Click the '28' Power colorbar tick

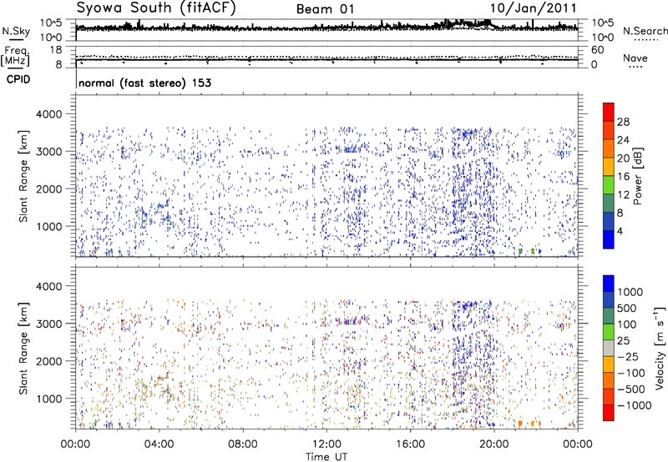tap(623, 122)
